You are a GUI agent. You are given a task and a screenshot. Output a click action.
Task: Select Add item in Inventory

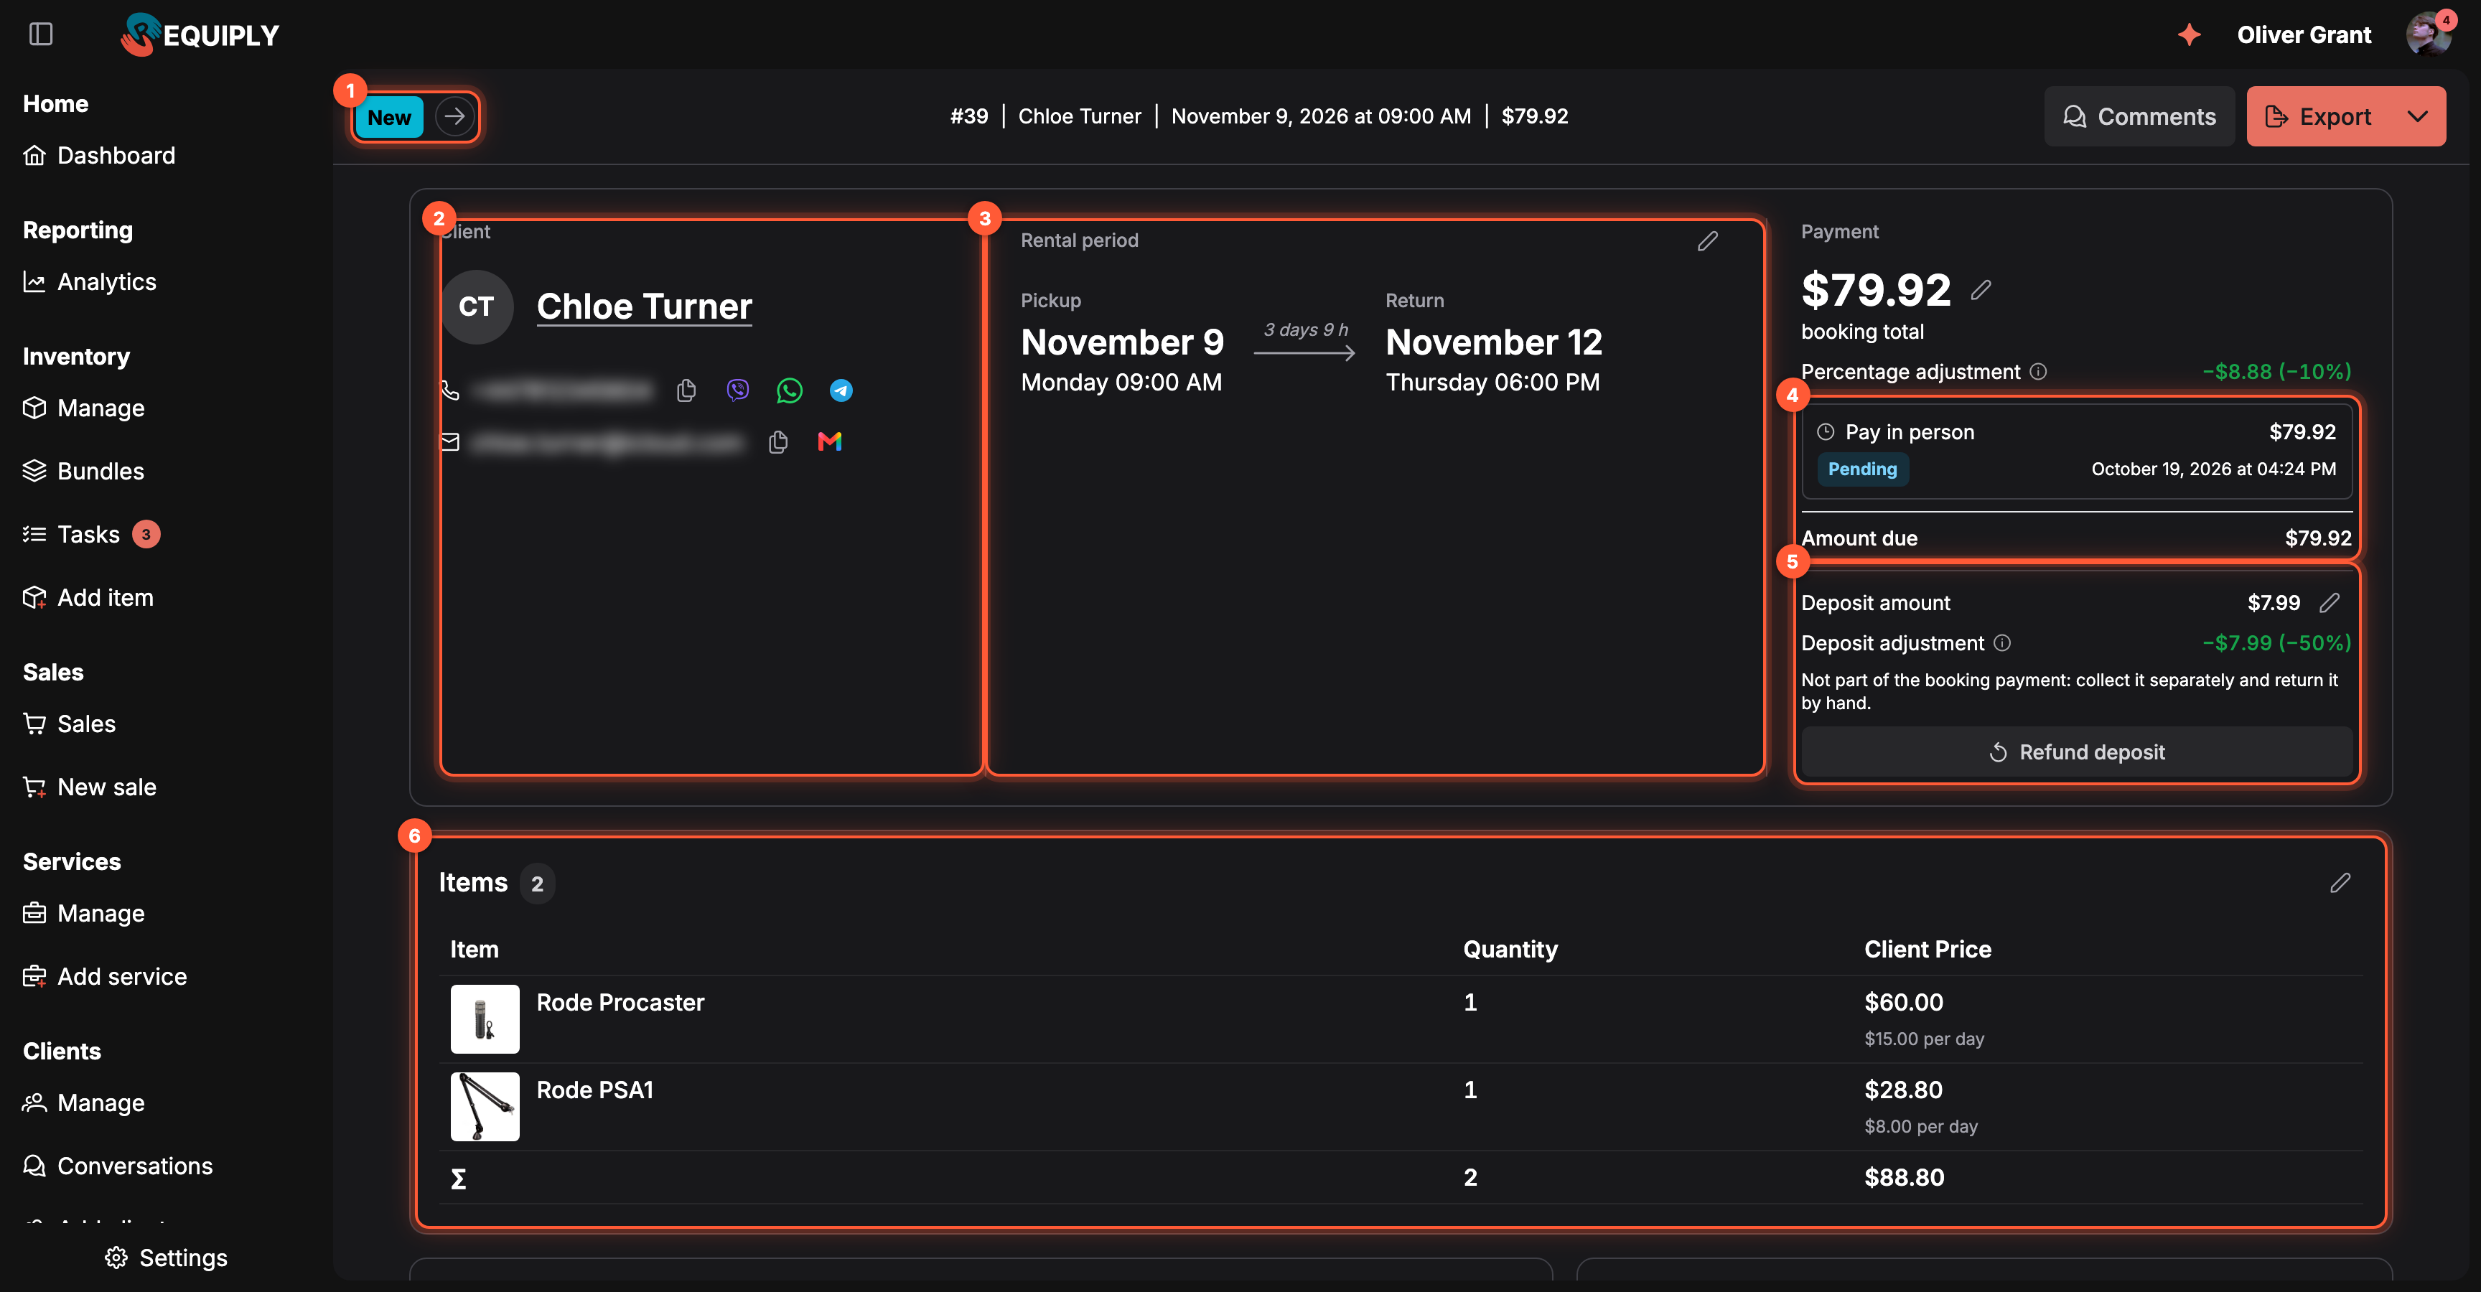88,598
